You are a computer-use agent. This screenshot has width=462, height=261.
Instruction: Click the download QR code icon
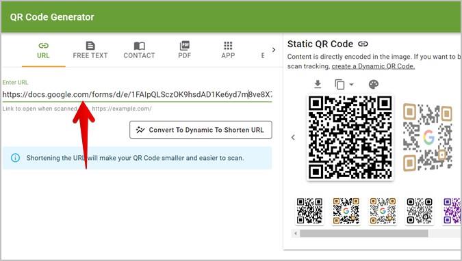click(x=318, y=84)
